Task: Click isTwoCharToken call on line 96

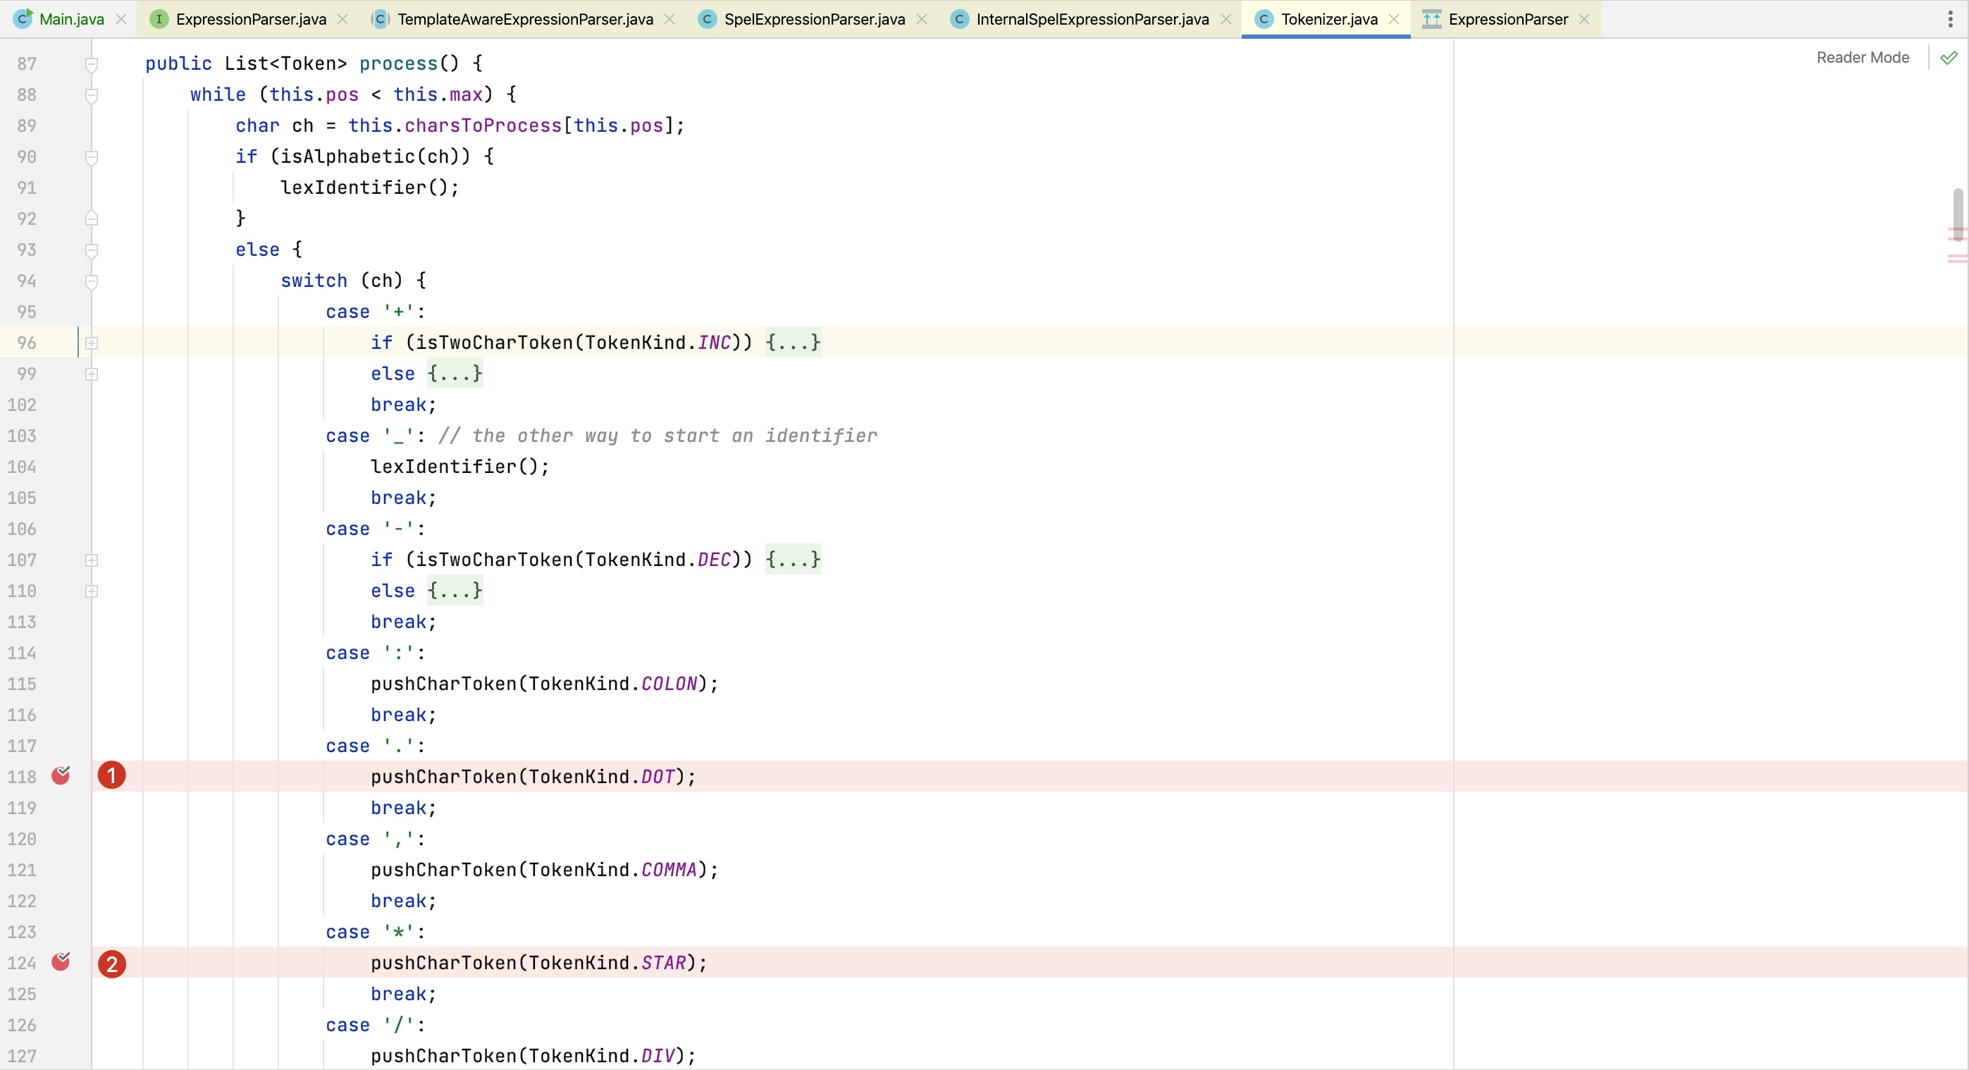Action: [x=494, y=343]
